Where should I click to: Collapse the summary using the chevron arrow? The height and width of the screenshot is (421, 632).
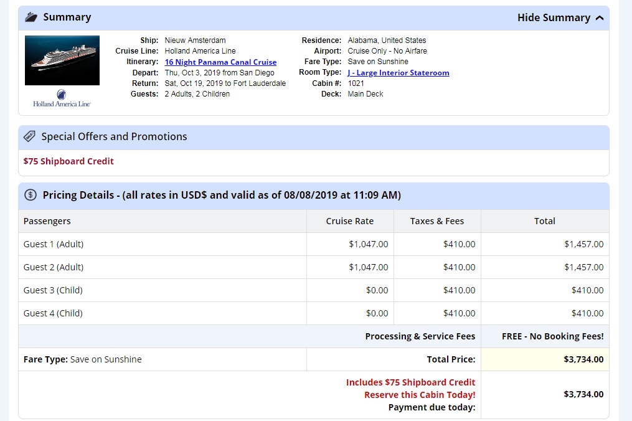click(600, 17)
